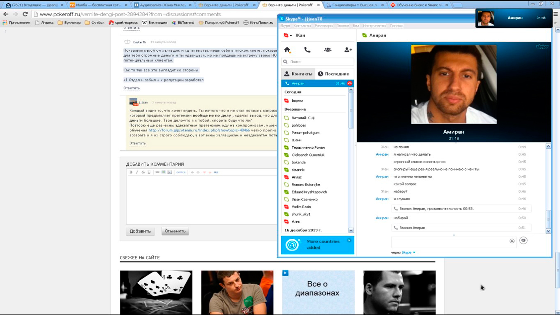560x315 pixels.
Task: Click browser back arrow
Action: tap(6, 14)
